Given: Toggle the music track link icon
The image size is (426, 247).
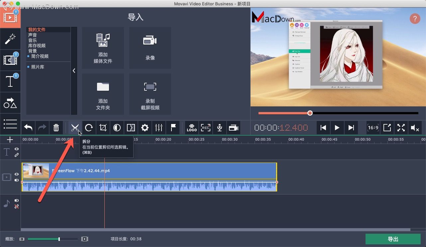Looking at the screenshot, I should pyautogui.click(x=17, y=206).
